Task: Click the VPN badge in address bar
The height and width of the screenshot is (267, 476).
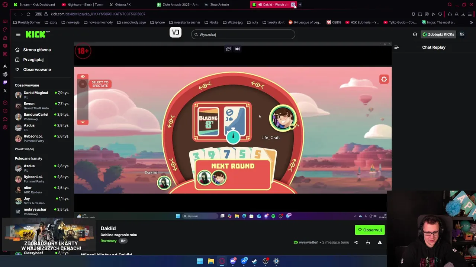Action: (x=38, y=14)
